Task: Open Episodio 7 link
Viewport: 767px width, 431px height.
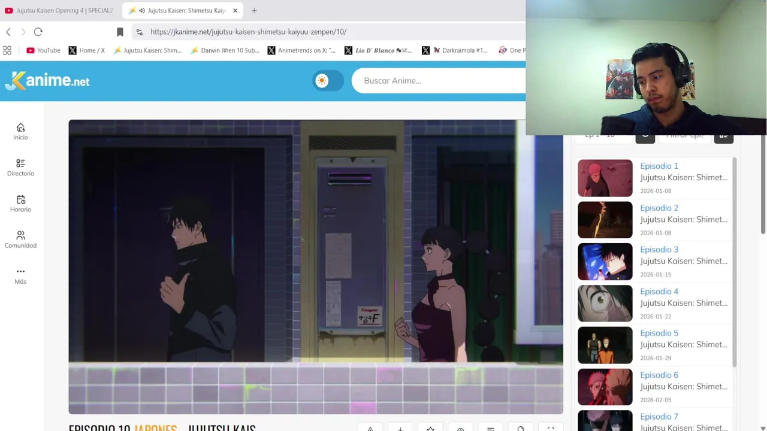Action: pyautogui.click(x=659, y=417)
